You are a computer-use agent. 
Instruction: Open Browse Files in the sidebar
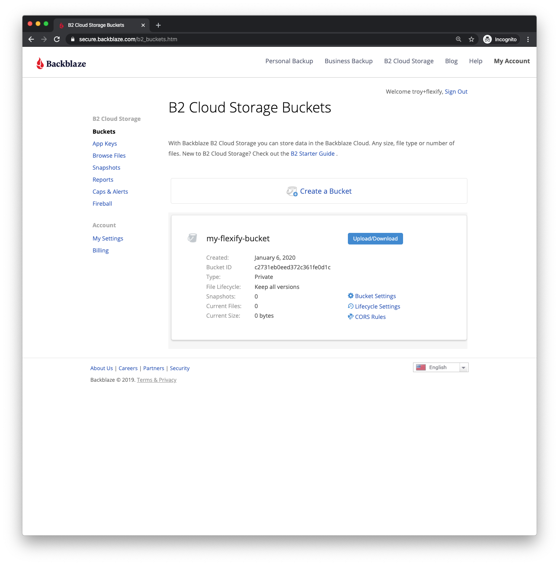point(109,156)
